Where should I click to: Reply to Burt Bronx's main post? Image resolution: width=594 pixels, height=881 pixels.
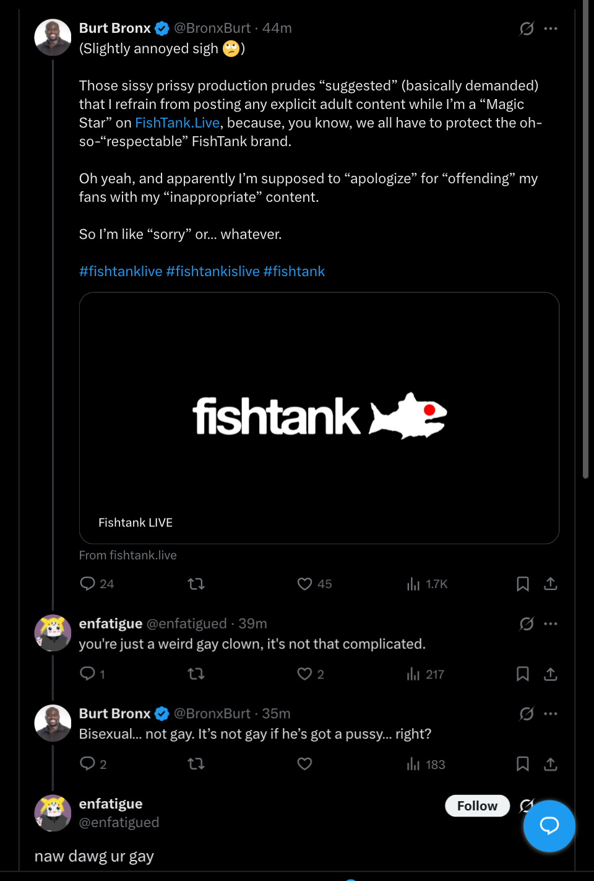(88, 584)
